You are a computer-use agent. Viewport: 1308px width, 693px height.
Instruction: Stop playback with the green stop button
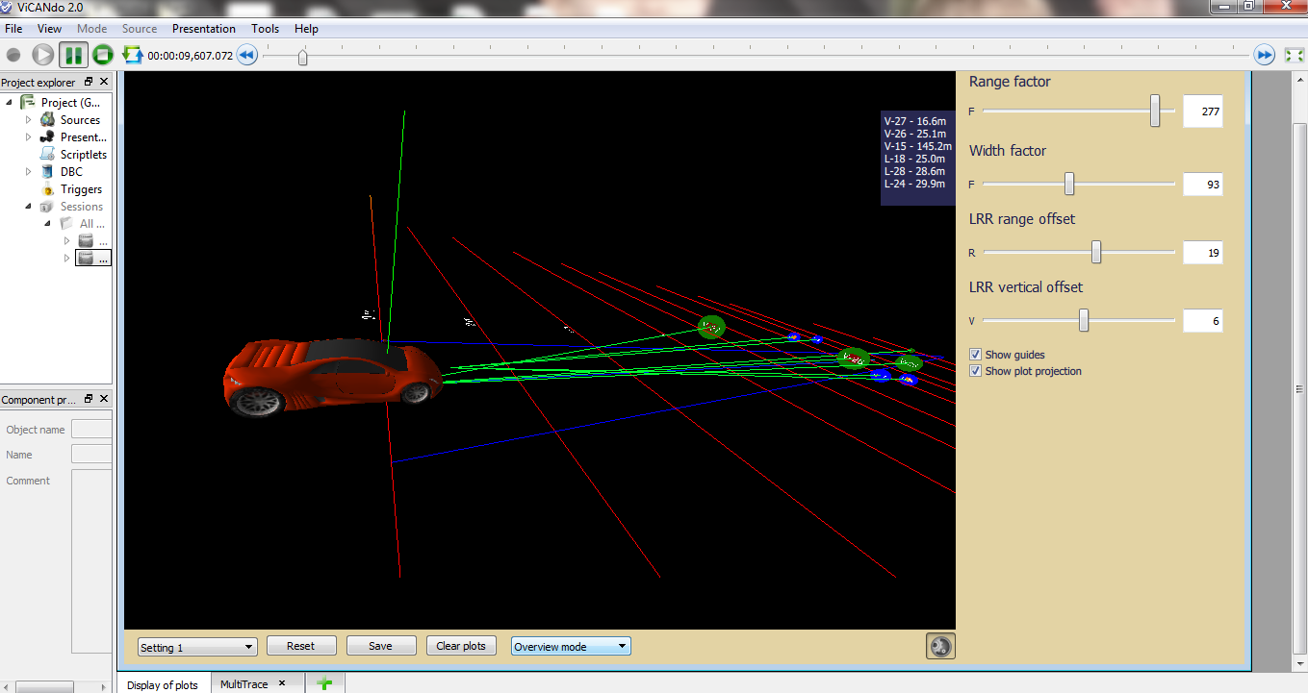click(103, 56)
